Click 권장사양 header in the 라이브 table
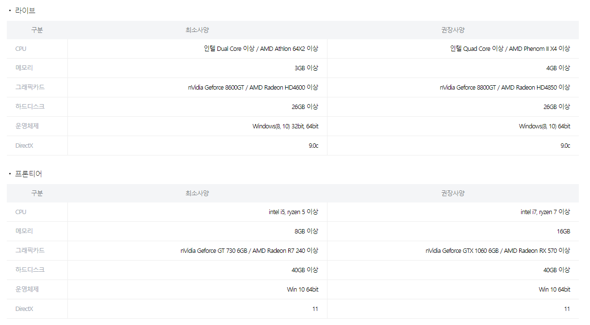This screenshot has height=325, width=590. click(x=453, y=30)
